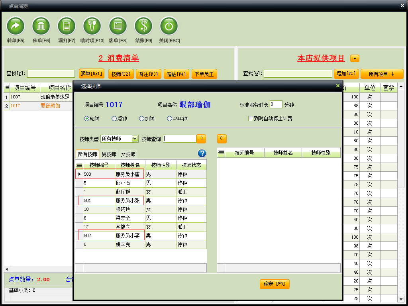Click the 赠送[F4] button
The image size is (408, 306).
coord(177,74)
